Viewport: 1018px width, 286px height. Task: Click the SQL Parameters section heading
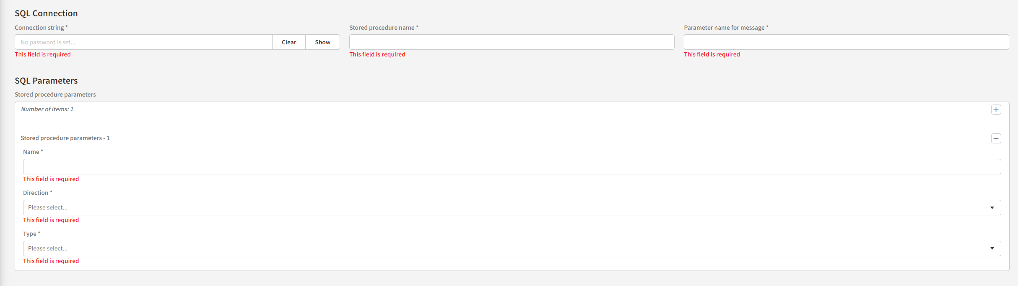46,81
